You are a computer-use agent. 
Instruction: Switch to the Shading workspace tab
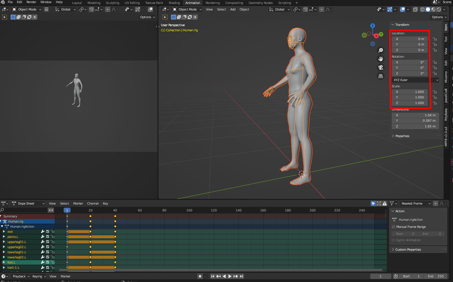tap(174, 3)
